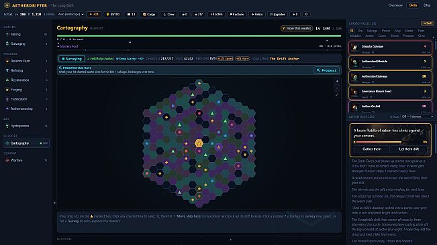Open the Auto (landscape) layout dropdown

(70, 14)
